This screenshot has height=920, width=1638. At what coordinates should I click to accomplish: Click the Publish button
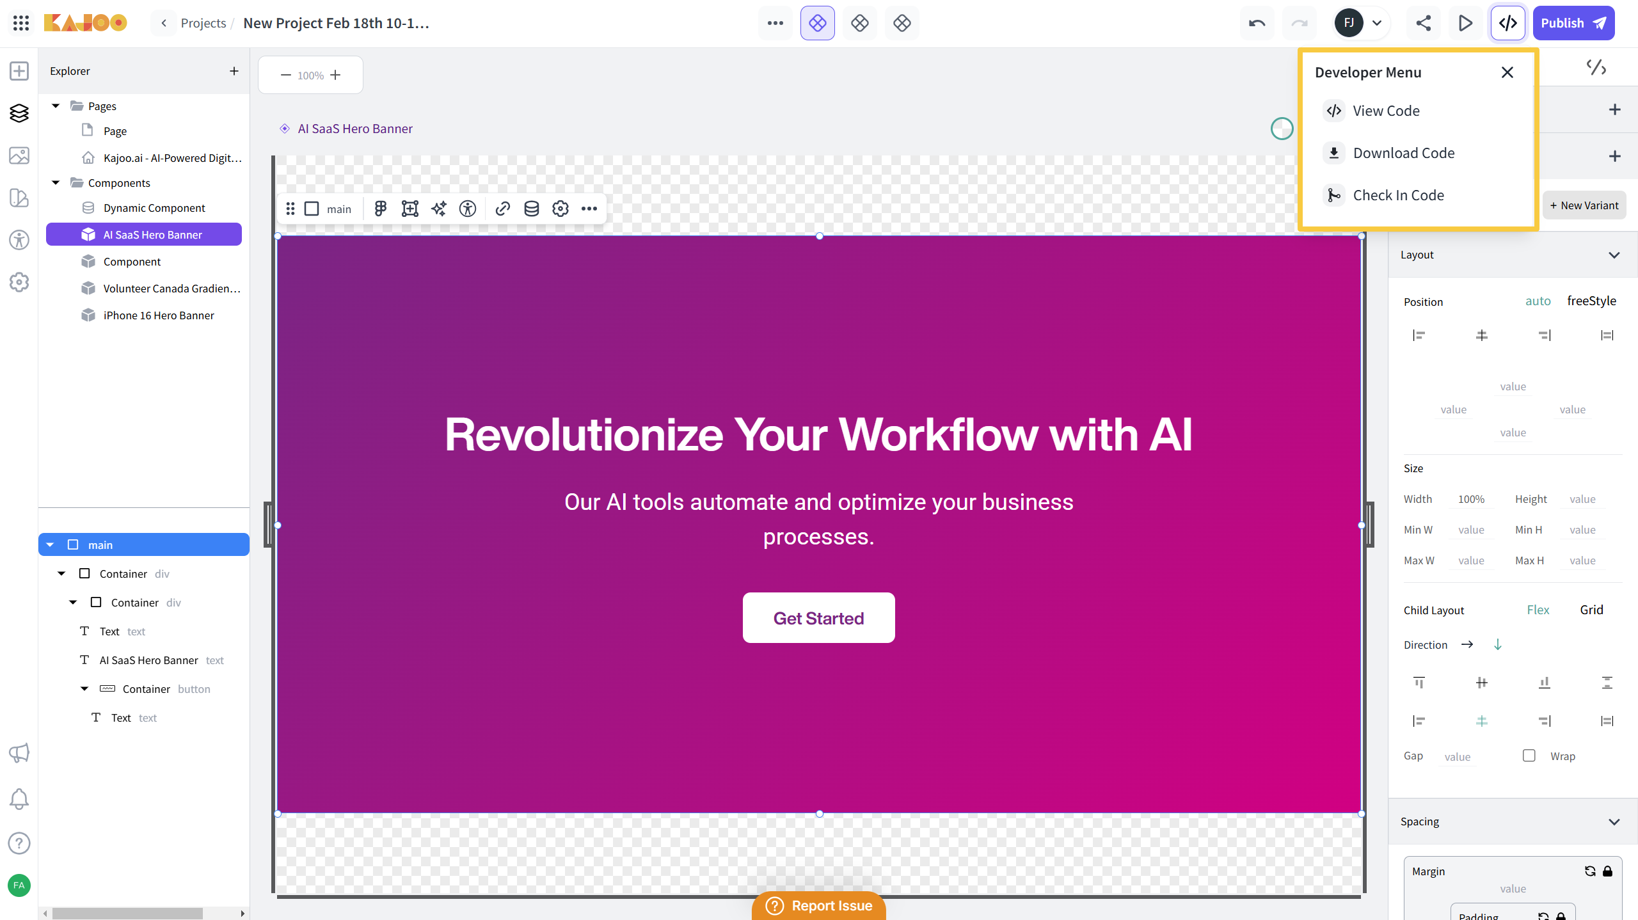click(1573, 23)
